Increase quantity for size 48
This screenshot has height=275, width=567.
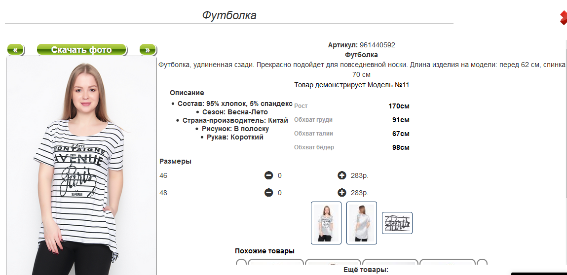pos(341,193)
